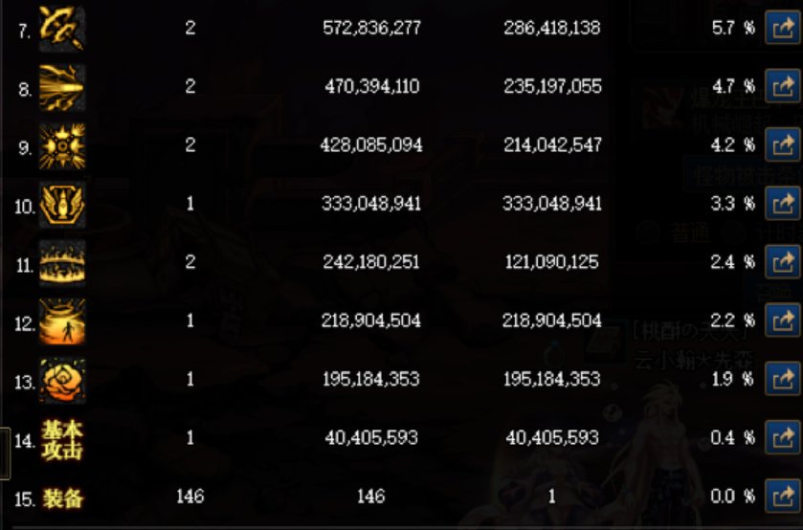Share the equipment row showing 0.0 %

[x=783, y=497]
